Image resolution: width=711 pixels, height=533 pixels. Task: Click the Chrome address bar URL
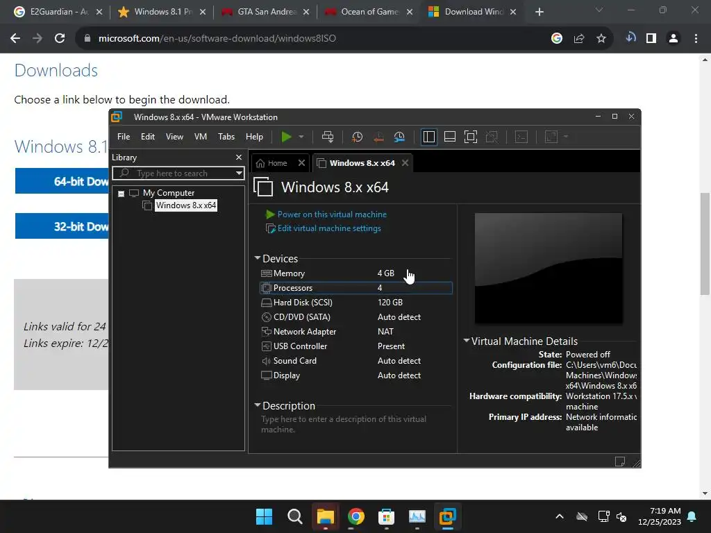pyautogui.click(x=217, y=39)
